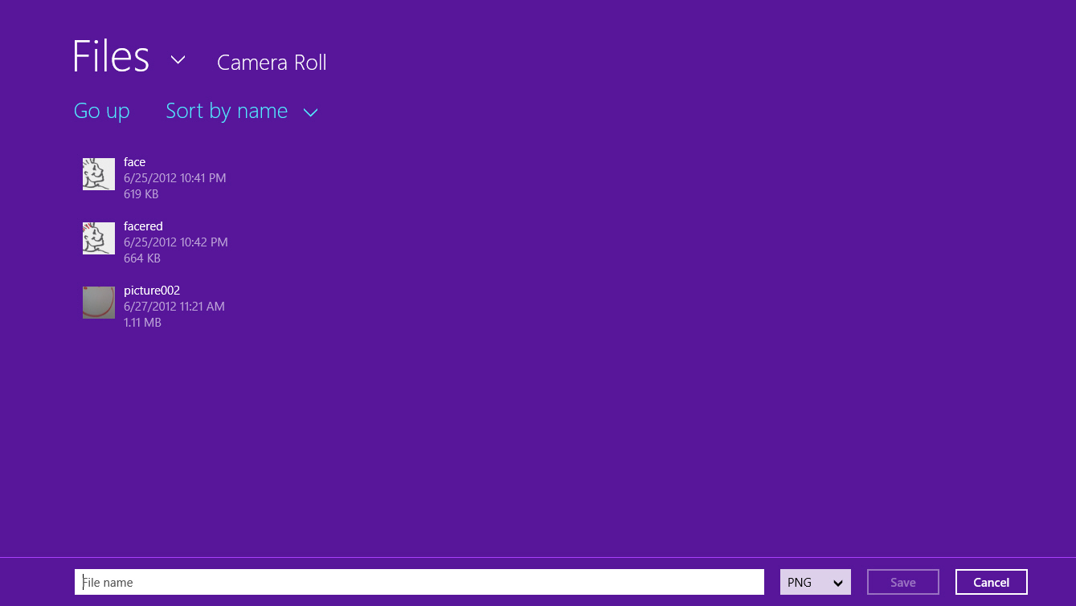Select the file named face
The width and height of the screenshot is (1076, 606).
[134, 162]
